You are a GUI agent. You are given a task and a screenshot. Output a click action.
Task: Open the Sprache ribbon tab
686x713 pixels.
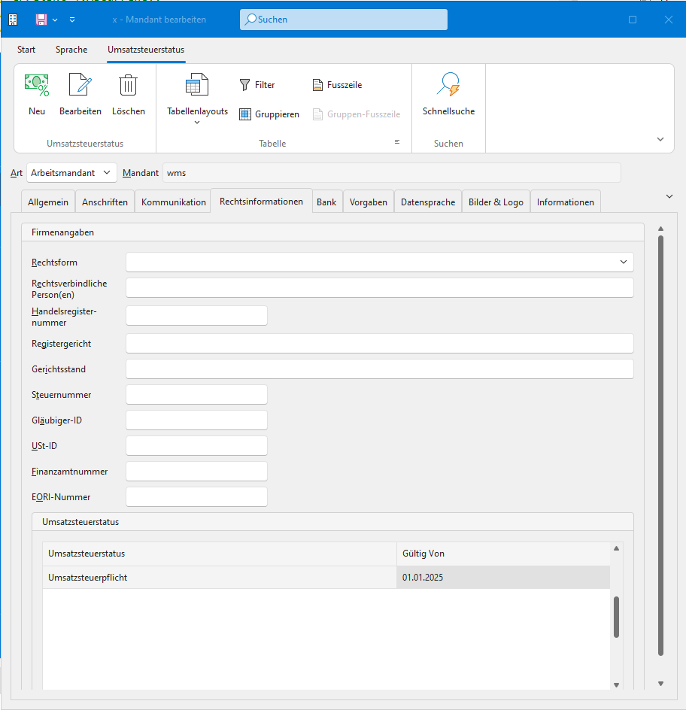point(71,50)
